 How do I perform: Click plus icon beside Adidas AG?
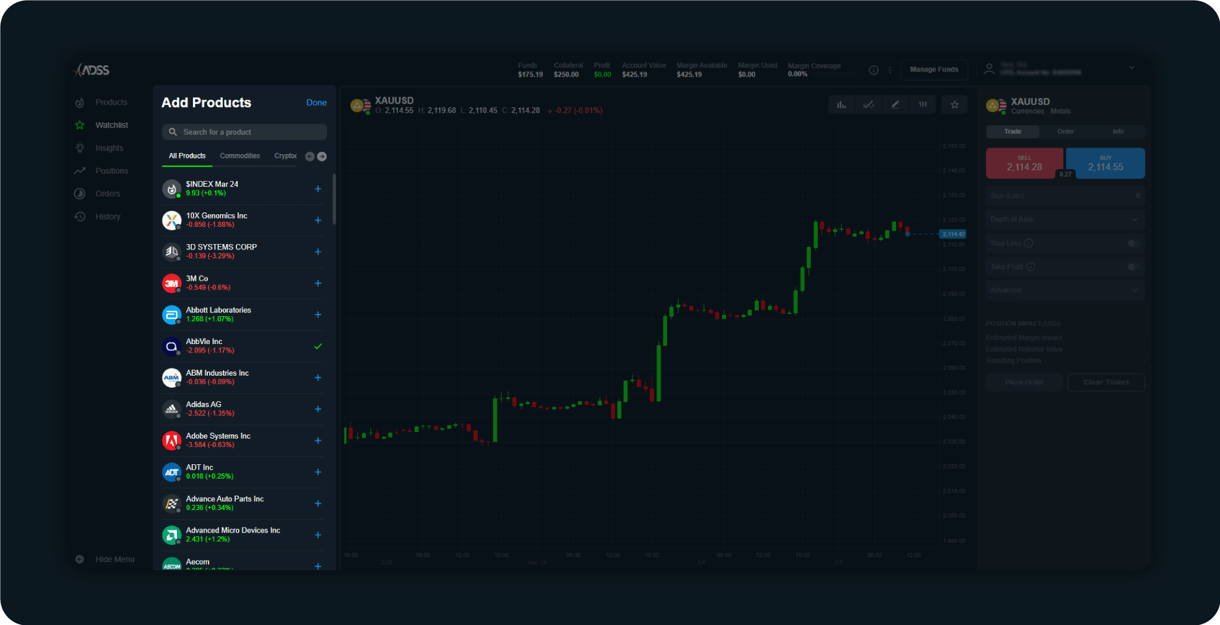pos(318,409)
